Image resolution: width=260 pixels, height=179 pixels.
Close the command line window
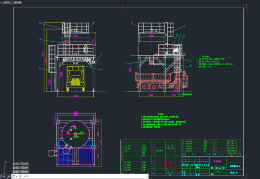4,177
